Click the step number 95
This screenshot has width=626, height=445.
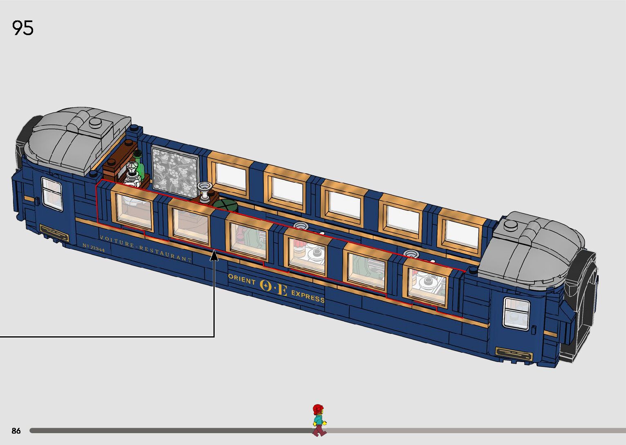tap(23, 28)
